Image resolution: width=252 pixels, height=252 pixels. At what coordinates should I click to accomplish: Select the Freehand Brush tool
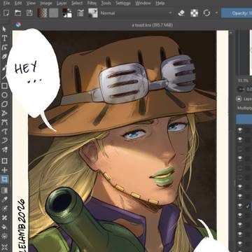(x=4, y=67)
